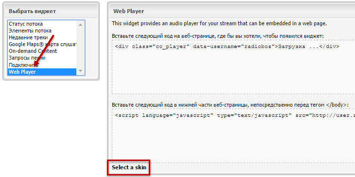Screen dimensions: 355x177
Task: Select 'On-demand Content' widget
Action: click(43, 51)
